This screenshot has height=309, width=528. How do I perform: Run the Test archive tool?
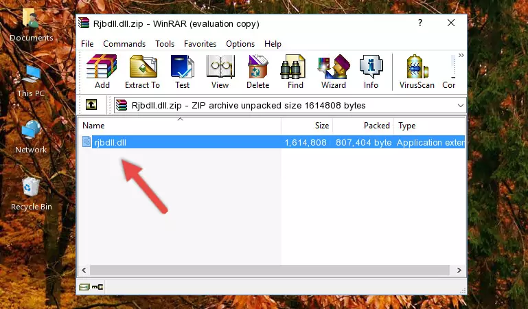(x=182, y=71)
